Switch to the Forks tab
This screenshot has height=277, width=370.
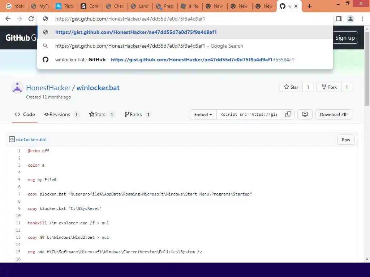(x=137, y=114)
